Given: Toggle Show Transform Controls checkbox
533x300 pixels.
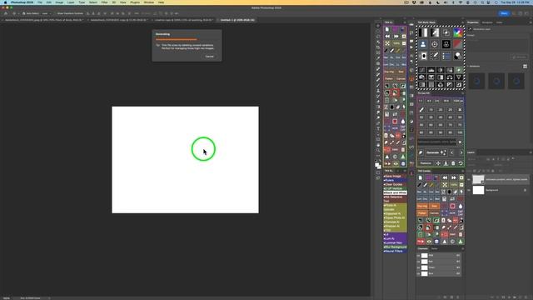Looking at the screenshot, I should (55, 13).
